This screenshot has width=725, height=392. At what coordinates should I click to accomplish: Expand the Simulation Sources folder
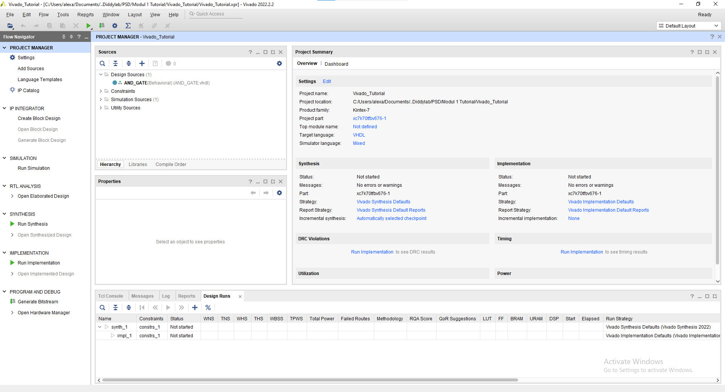click(x=101, y=100)
